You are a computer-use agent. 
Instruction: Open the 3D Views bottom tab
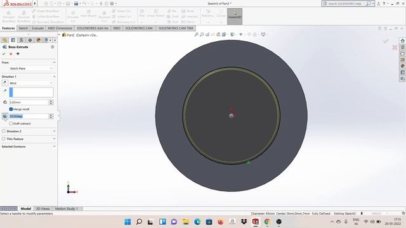click(43, 208)
